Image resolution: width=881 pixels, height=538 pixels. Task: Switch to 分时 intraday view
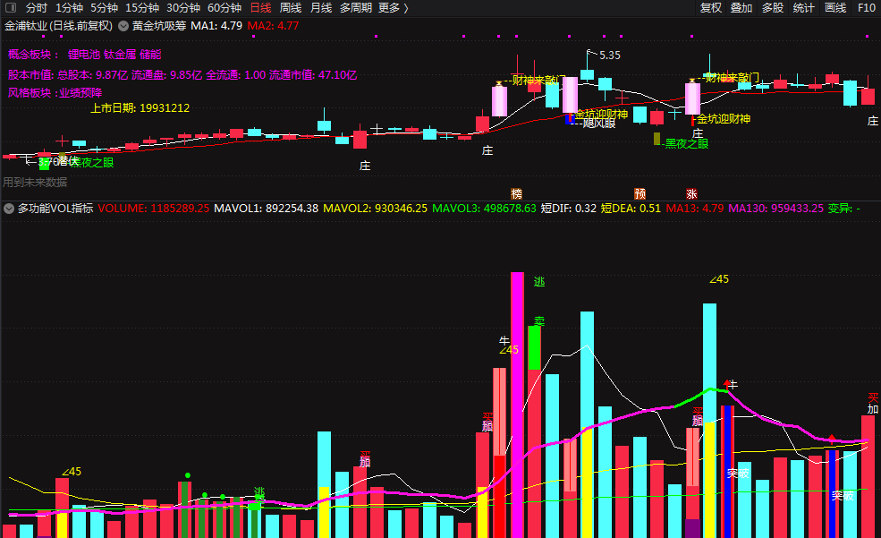(x=37, y=8)
